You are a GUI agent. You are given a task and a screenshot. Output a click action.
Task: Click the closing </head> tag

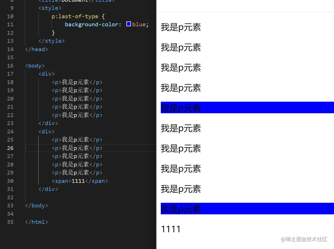[36, 49]
